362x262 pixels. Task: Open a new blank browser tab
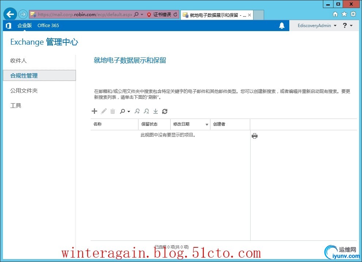[259, 15]
